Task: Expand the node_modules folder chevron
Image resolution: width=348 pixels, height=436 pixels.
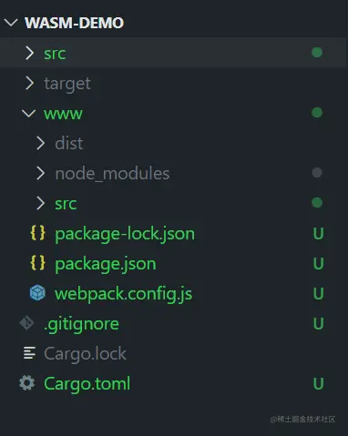Action: (40, 173)
